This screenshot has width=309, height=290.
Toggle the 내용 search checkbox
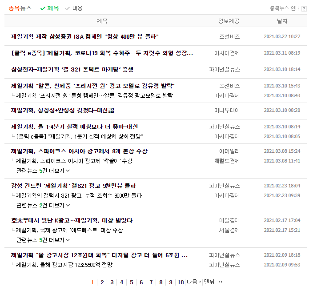tap(73, 8)
